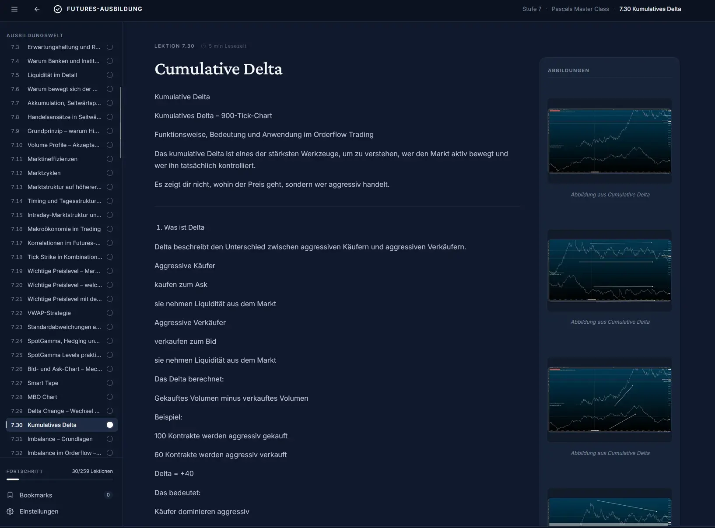Open lesson 7.7 Akkumulation, Seitwärtsp...
Image resolution: width=715 pixels, height=528 pixels.
click(62, 103)
